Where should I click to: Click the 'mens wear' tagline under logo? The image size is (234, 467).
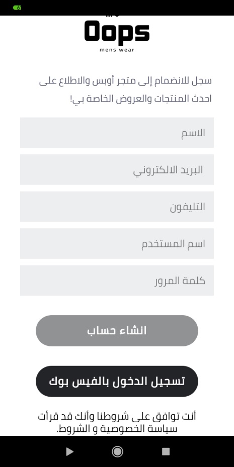117,50
